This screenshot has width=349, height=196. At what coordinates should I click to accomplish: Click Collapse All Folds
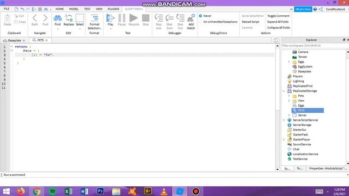[279, 28]
